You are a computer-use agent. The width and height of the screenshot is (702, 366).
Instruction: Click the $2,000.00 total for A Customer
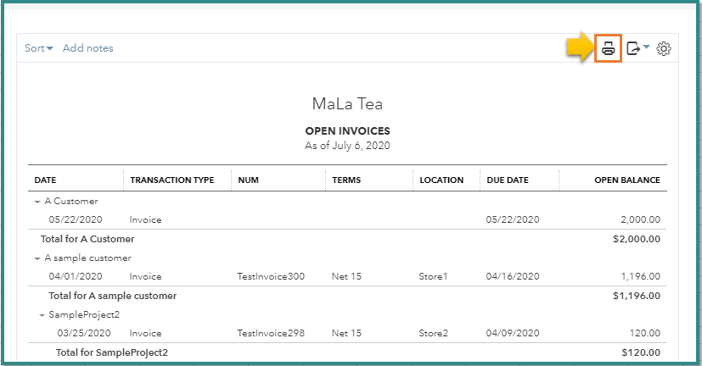tap(636, 239)
